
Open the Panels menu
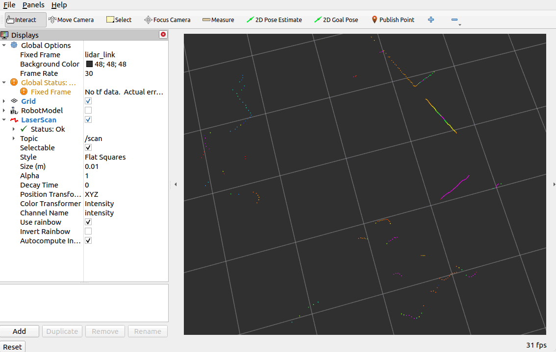pos(33,5)
